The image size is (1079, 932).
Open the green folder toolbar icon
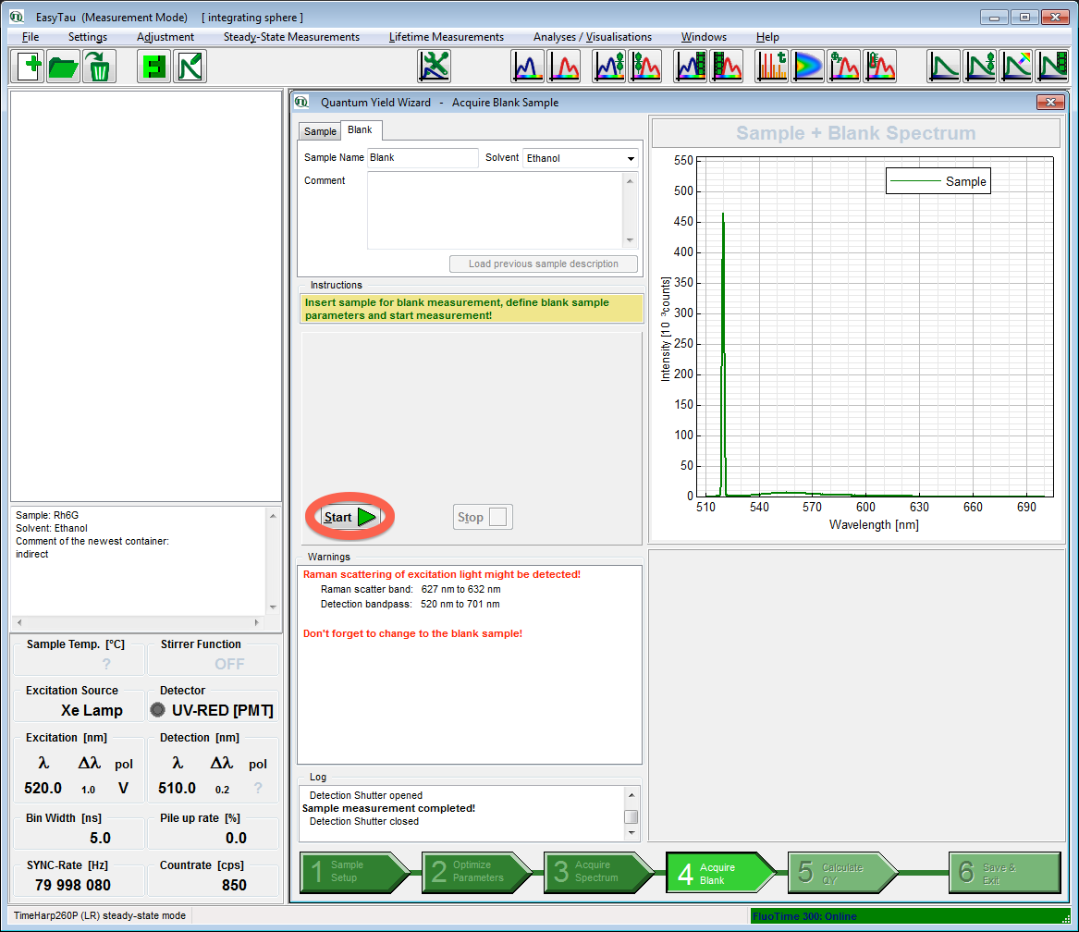[63, 67]
